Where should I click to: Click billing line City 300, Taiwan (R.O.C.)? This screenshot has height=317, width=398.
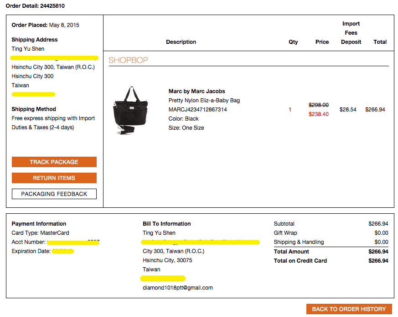pos(173,251)
